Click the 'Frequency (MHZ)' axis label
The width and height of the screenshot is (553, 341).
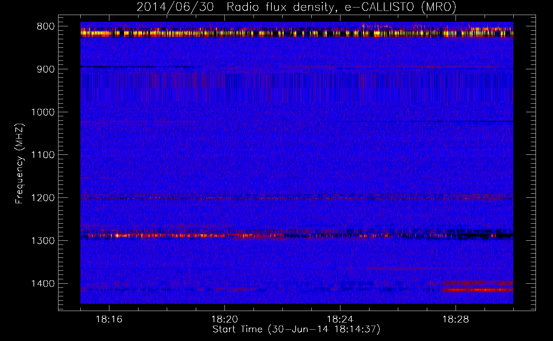pyautogui.click(x=19, y=164)
